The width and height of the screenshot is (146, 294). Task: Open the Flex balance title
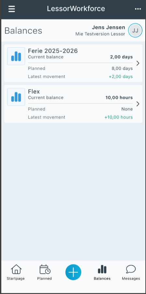(x=34, y=91)
